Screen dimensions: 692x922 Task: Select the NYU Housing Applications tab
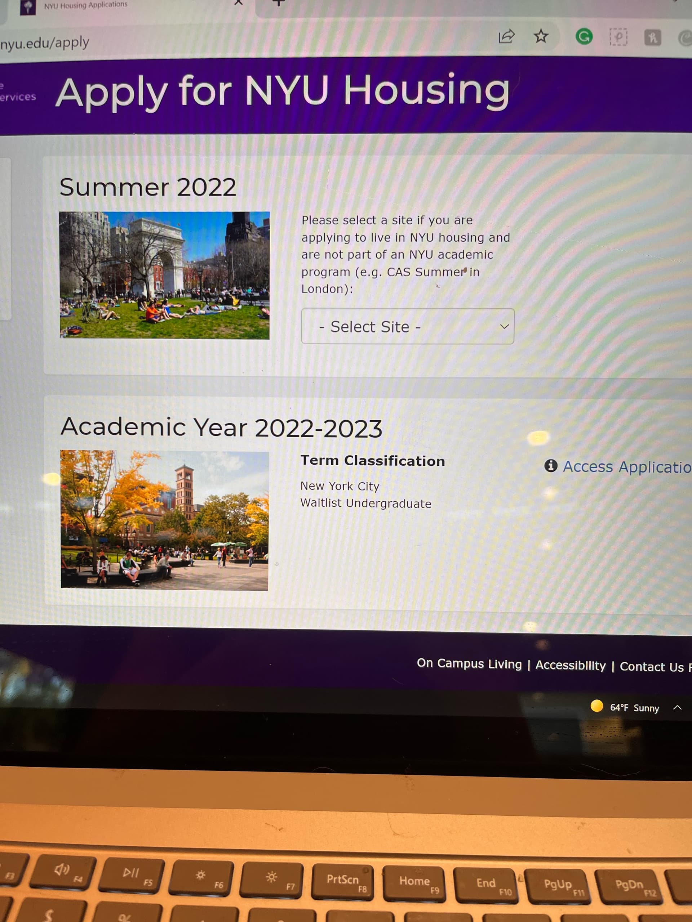[85, 5]
